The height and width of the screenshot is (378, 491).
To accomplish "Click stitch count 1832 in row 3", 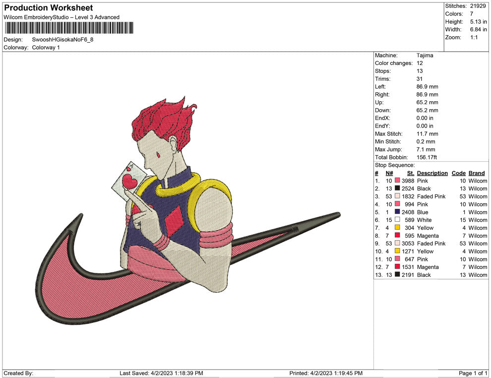I will [408, 196].
